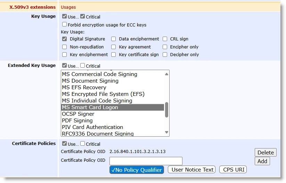Click the Extended Key Usage scrollbar thumb

tap(166, 110)
